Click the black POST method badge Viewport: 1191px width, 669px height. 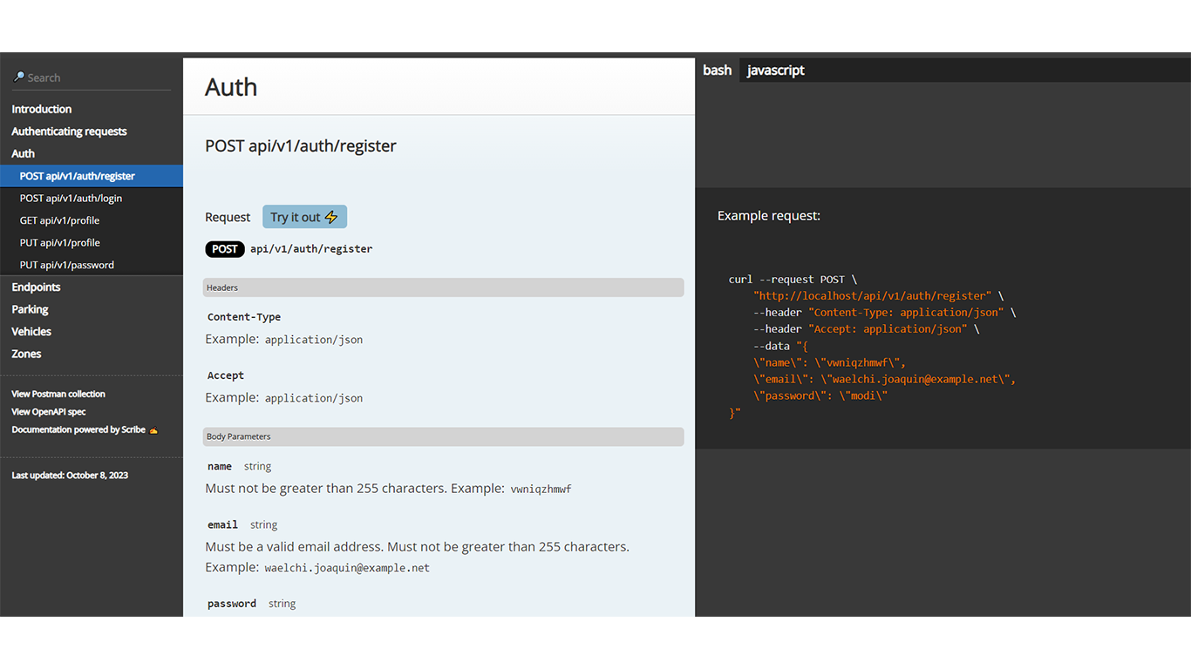click(x=225, y=249)
